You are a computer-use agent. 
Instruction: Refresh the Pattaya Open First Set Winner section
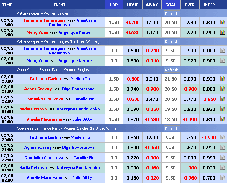(x=171, y=42)
